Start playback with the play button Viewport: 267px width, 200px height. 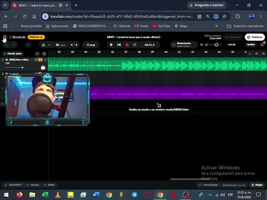111,45
